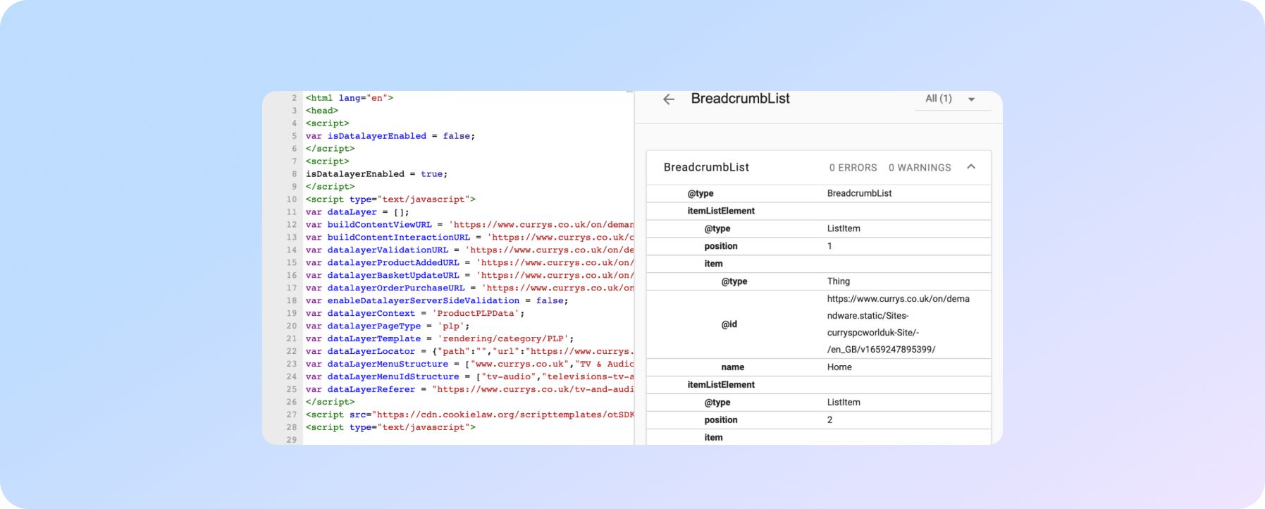The height and width of the screenshot is (509, 1265).
Task: Click the isDatalayerEnabled = false code line
Action: (390, 136)
